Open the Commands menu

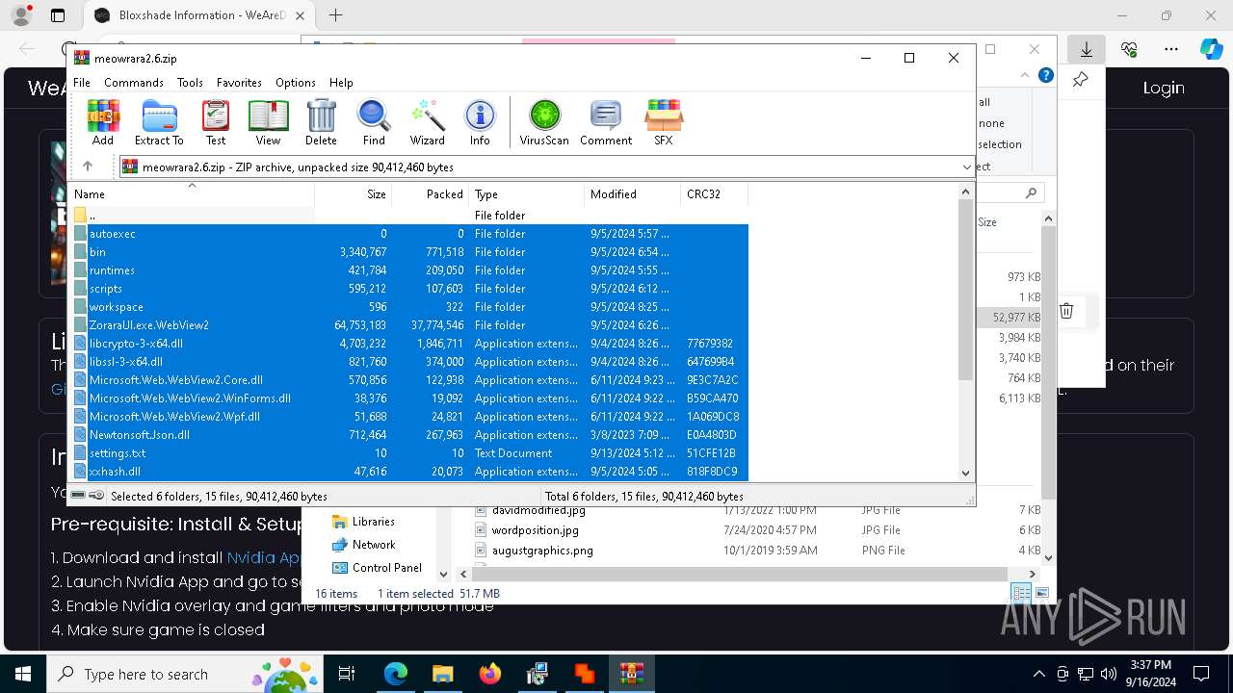tap(134, 83)
